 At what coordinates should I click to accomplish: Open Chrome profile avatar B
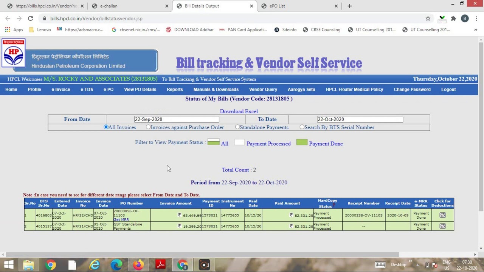[x=465, y=18]
